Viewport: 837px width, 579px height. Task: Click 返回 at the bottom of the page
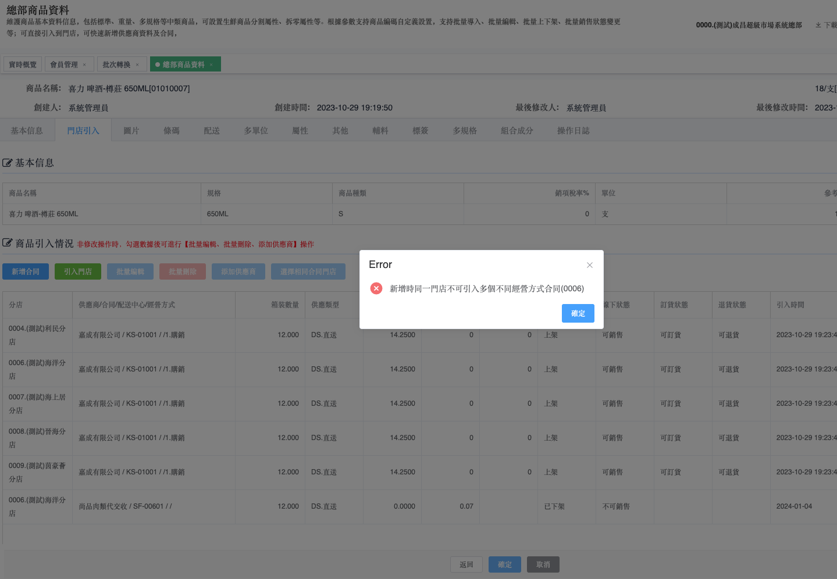point(466,564)
